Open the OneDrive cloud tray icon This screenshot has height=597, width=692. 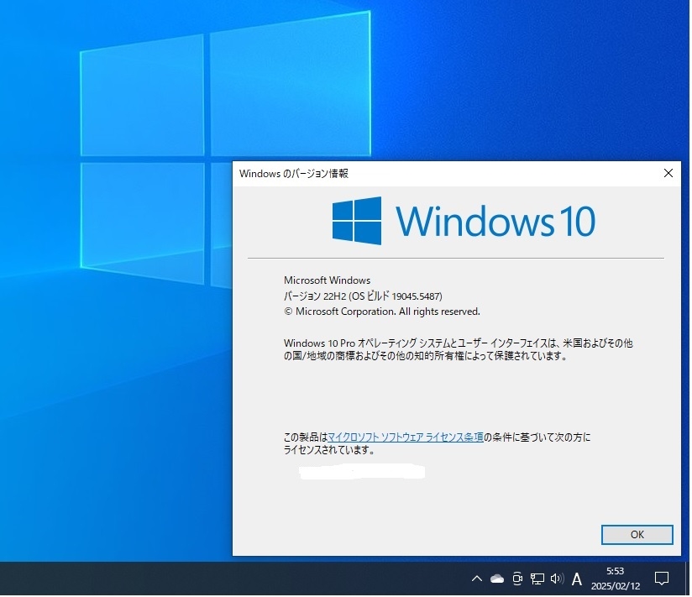[498, 579]
